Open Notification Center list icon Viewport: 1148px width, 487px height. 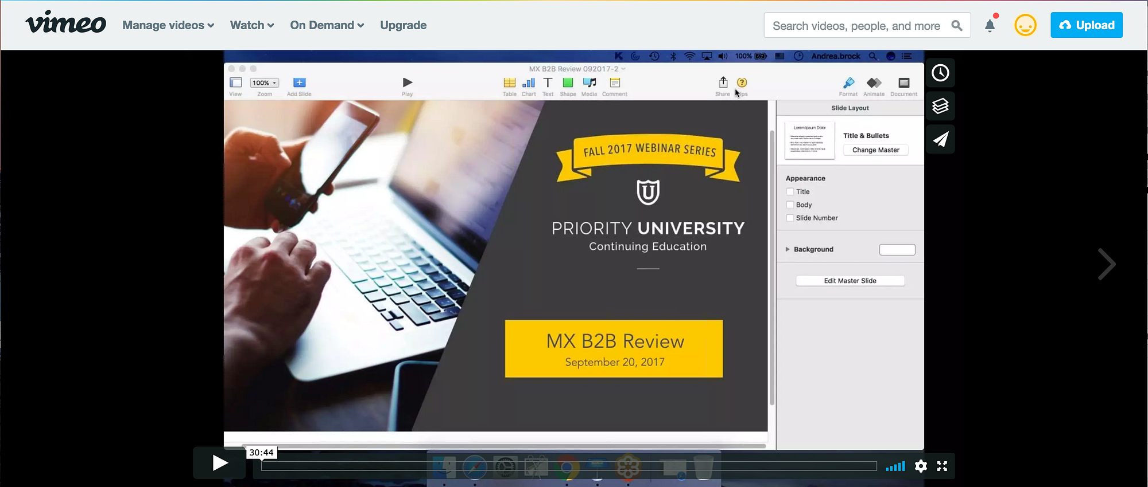pyautogui.click(x=907, y=56)
